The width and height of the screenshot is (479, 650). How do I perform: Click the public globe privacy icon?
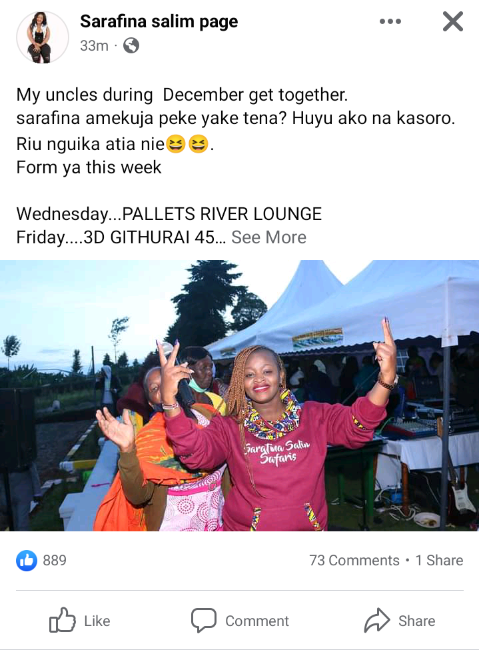(x=131, y=45)
